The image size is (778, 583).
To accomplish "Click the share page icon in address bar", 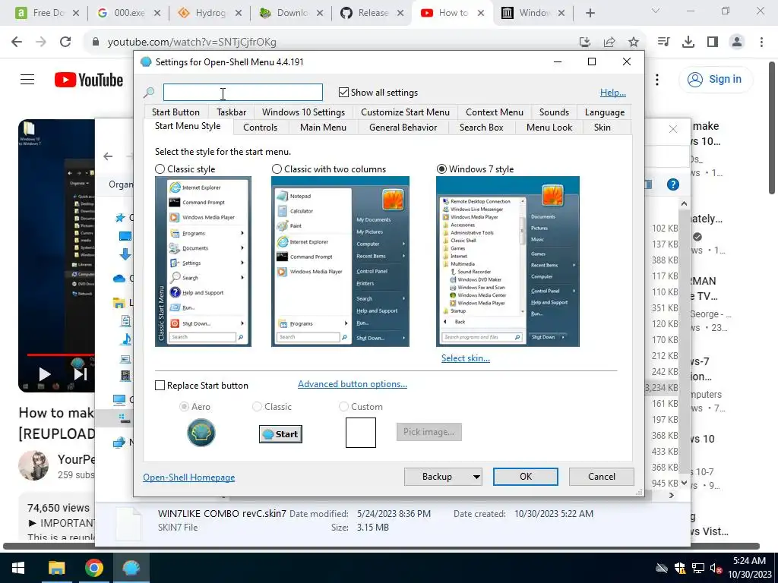I will [609, 43].
